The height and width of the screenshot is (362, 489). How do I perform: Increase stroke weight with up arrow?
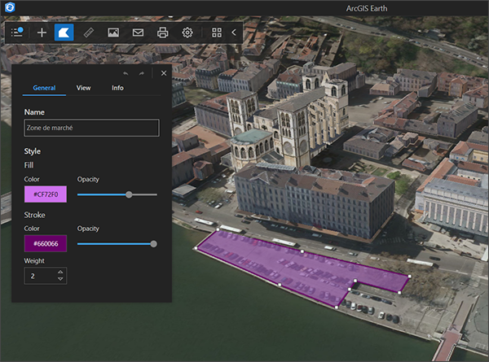click(x=60, y=272)
